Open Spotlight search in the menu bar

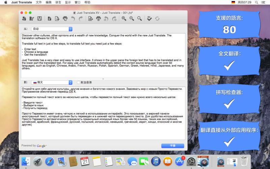pyautogui.click(x=256, y=2)
